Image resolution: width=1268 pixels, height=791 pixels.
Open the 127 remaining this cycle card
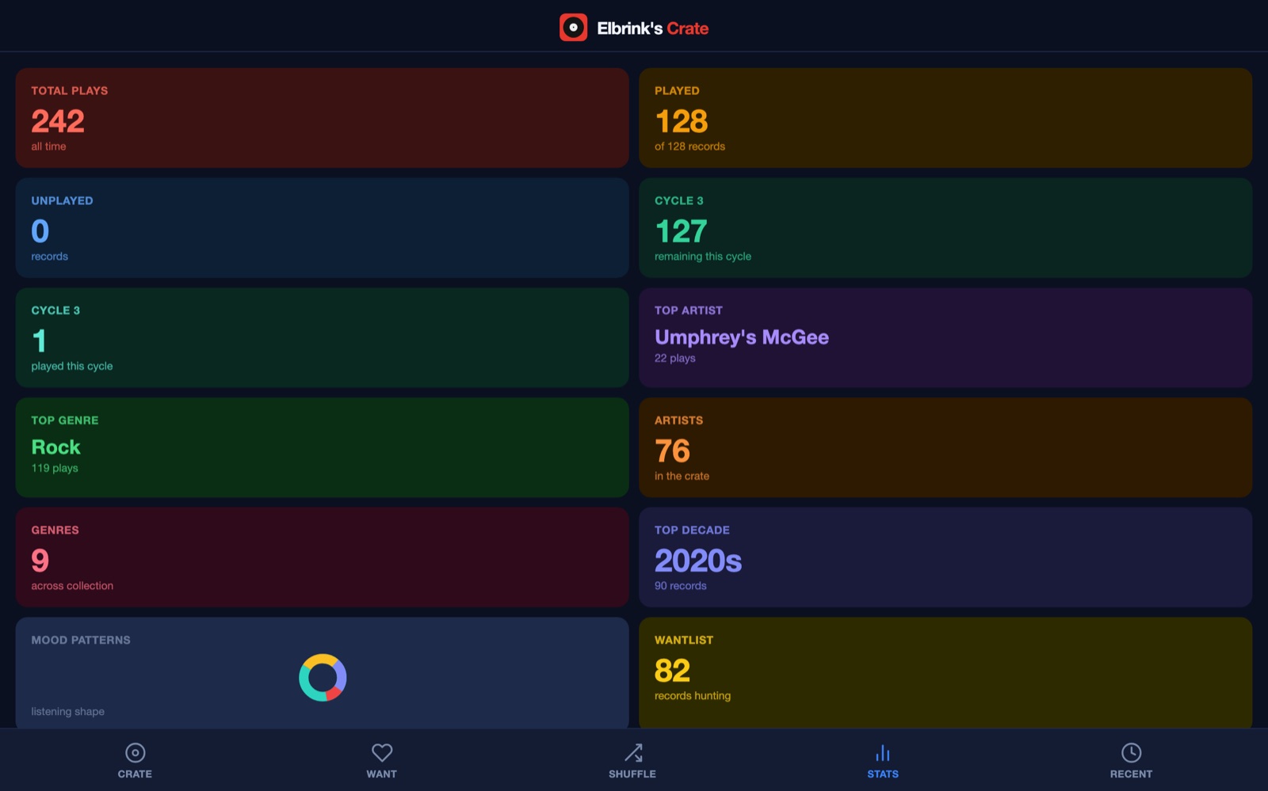(x=945, y=228)
